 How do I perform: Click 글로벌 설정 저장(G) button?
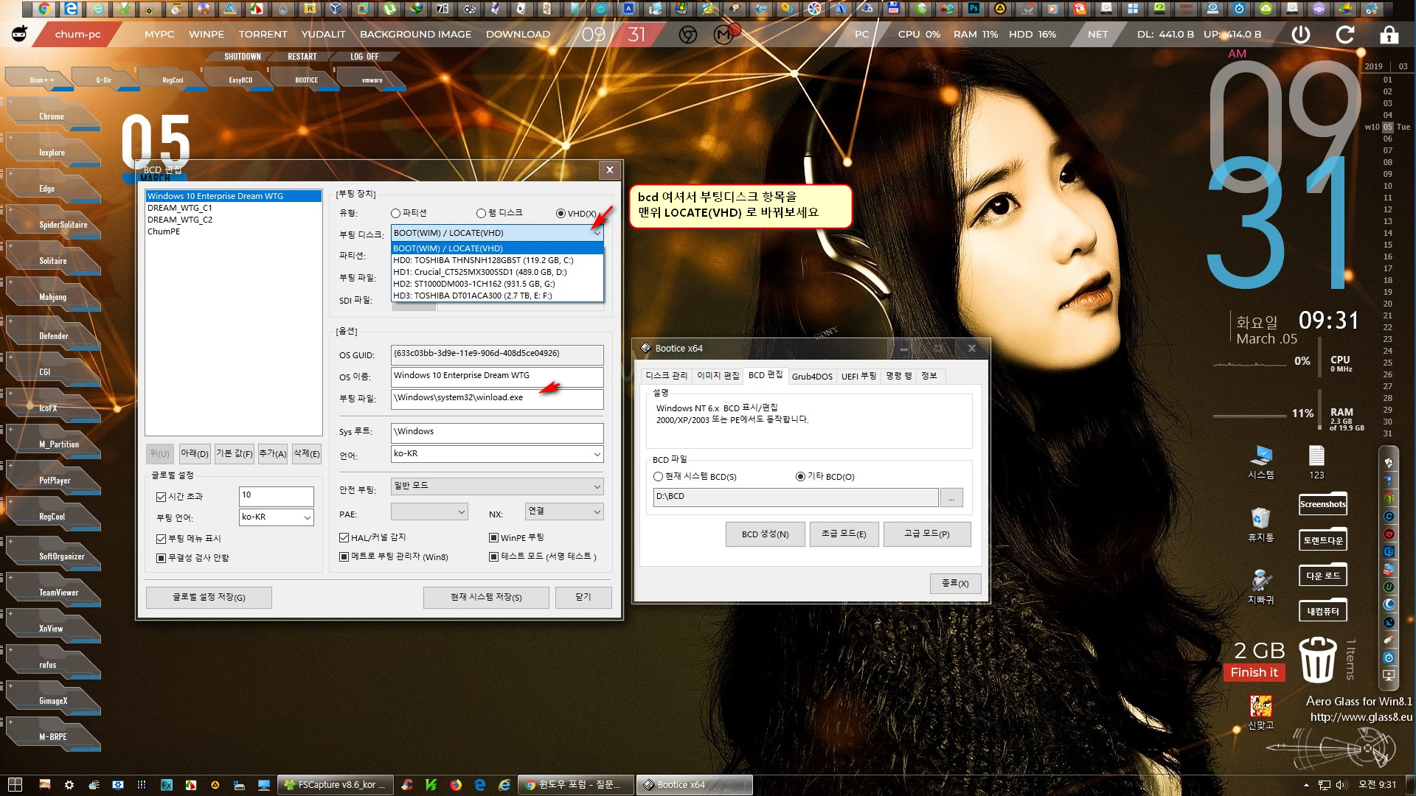click(209, 597)
